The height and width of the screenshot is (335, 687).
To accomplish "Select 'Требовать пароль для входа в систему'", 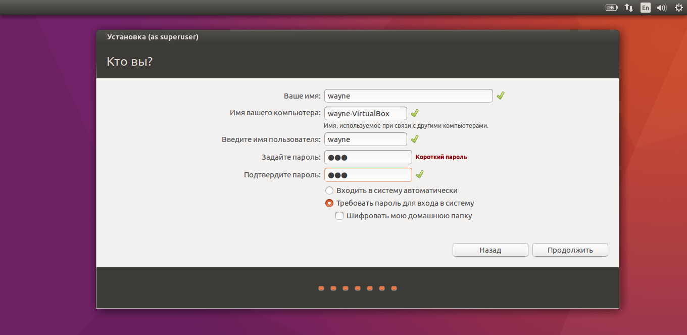I will (329, 203).
